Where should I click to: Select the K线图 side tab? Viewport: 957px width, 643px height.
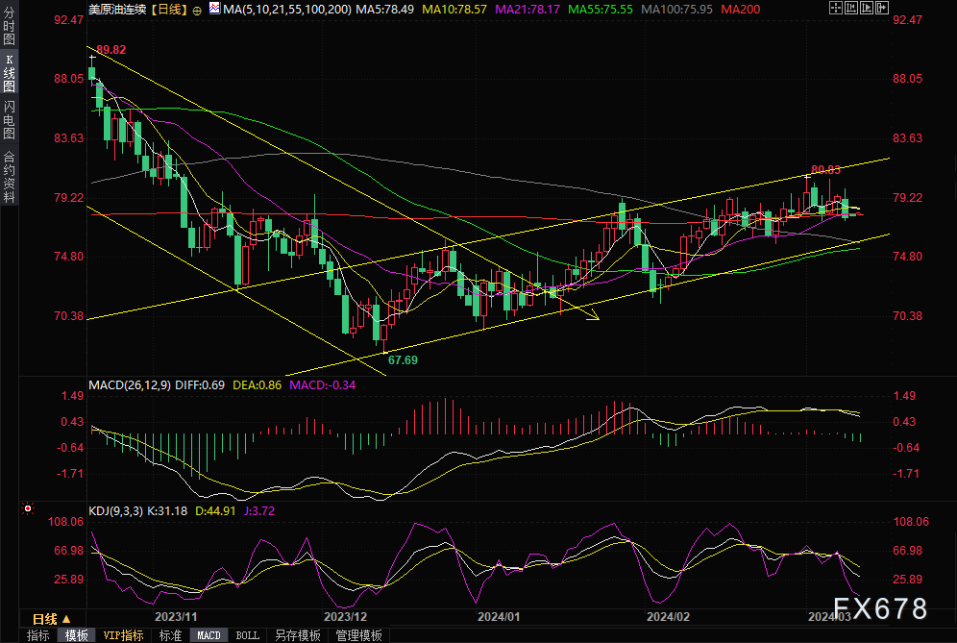point(10,73)
